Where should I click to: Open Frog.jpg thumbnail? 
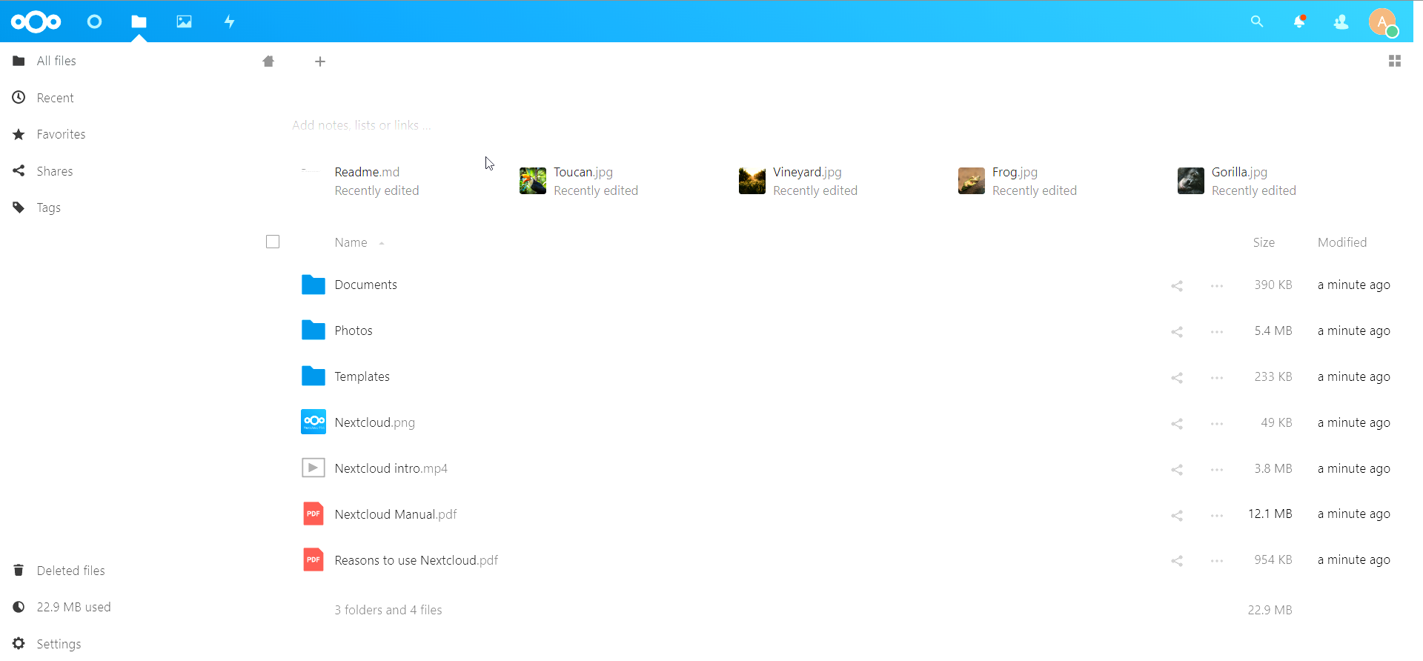tap(972, 181)
